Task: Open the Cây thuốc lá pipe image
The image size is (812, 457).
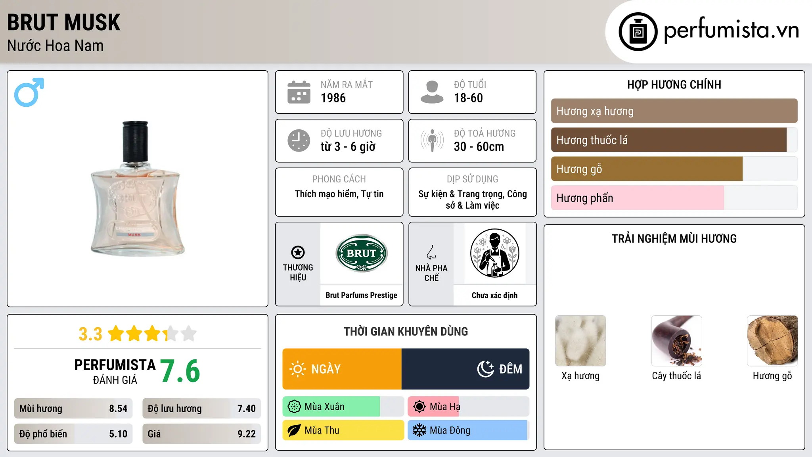Action: (676, 341)
